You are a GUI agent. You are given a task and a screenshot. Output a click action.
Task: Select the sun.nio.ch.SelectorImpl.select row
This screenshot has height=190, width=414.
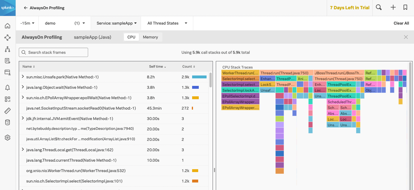(114, 181)
